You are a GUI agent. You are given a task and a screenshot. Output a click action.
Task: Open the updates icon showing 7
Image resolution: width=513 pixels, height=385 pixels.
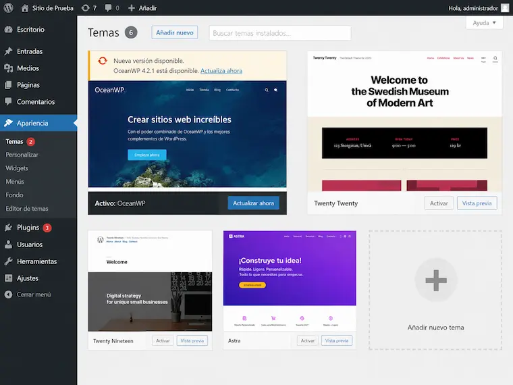86,8
